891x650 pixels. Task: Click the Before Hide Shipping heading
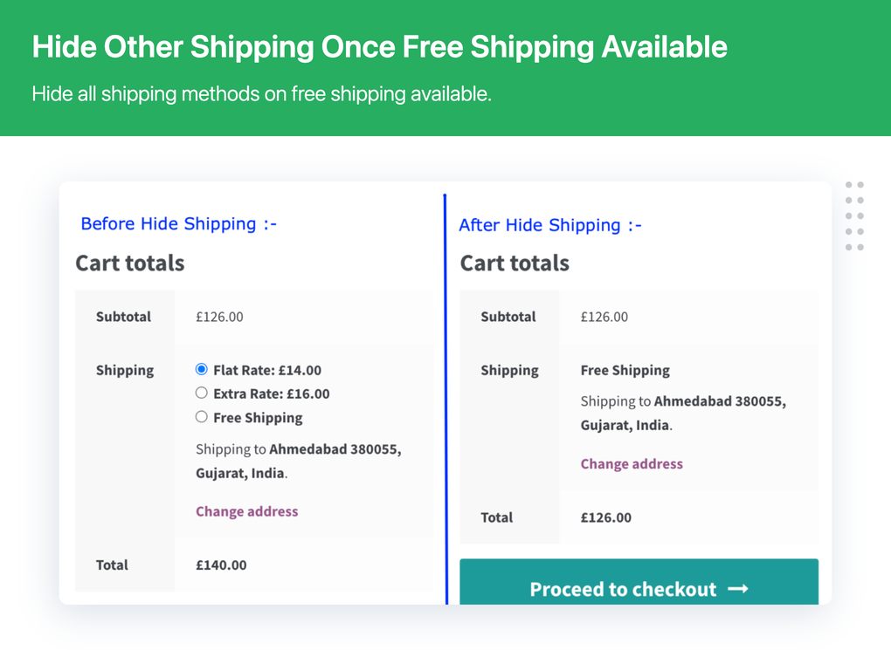178,223
